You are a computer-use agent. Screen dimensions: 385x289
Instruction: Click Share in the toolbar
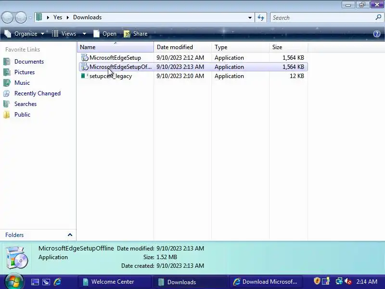(136, 34)
